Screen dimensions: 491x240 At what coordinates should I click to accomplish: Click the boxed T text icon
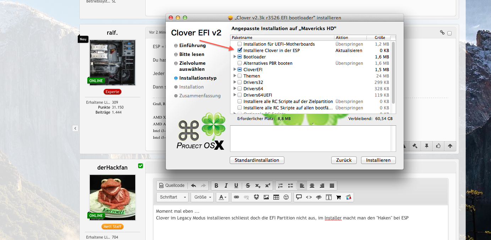click(329, 197)
